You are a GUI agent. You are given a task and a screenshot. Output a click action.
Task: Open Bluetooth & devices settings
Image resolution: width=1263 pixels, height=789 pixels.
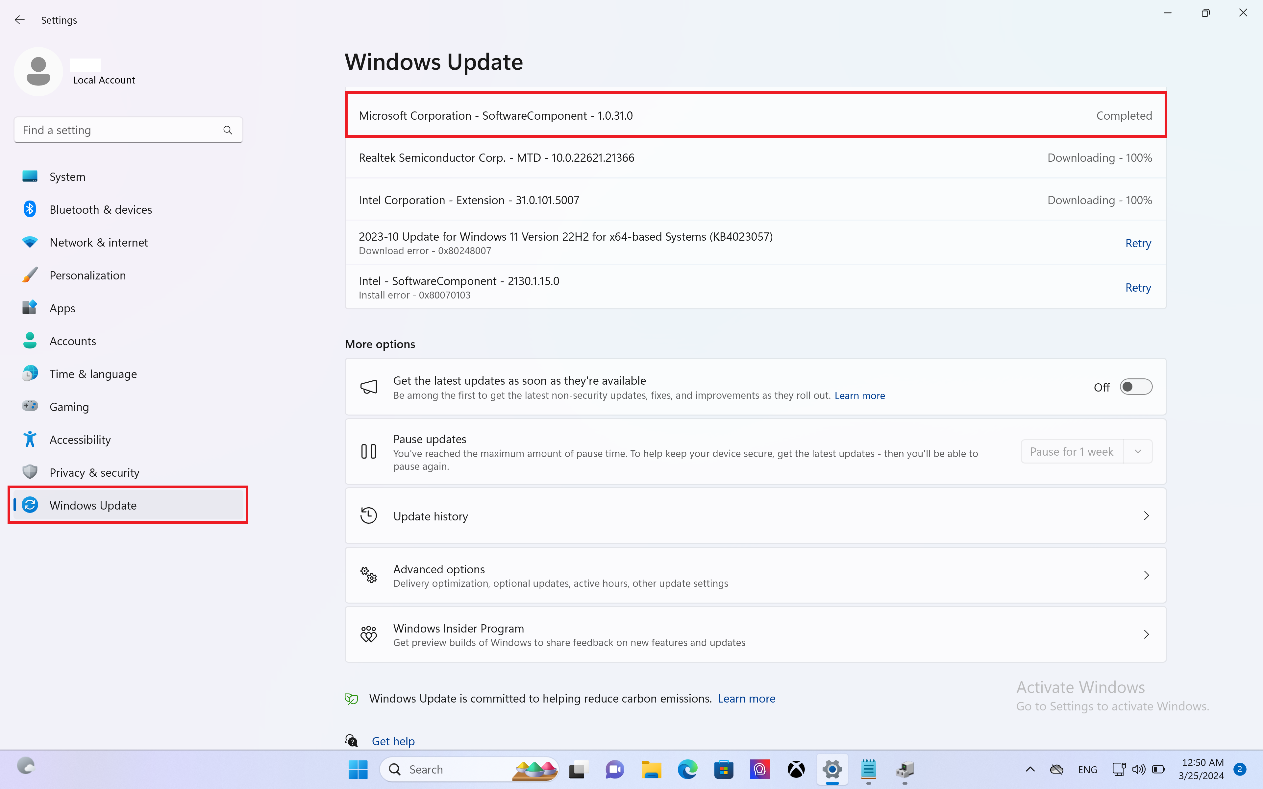pyautogui.click(x=100, y=209)
